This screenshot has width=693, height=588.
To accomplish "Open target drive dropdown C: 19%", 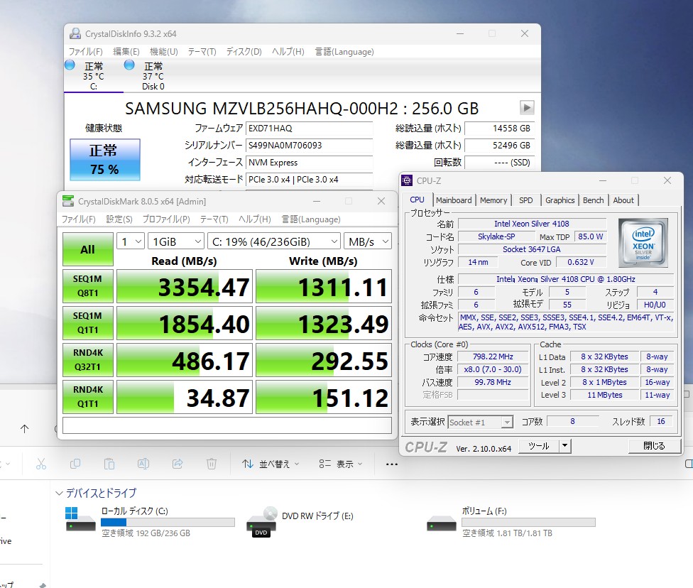I will [x=274, y=241].
